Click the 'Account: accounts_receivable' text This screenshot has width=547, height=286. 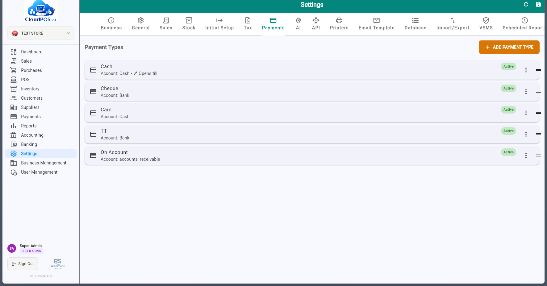click(x=130, y=159)
